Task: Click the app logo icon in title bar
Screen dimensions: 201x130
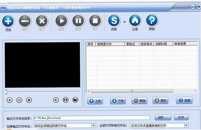Action: [x=3, y=8]
